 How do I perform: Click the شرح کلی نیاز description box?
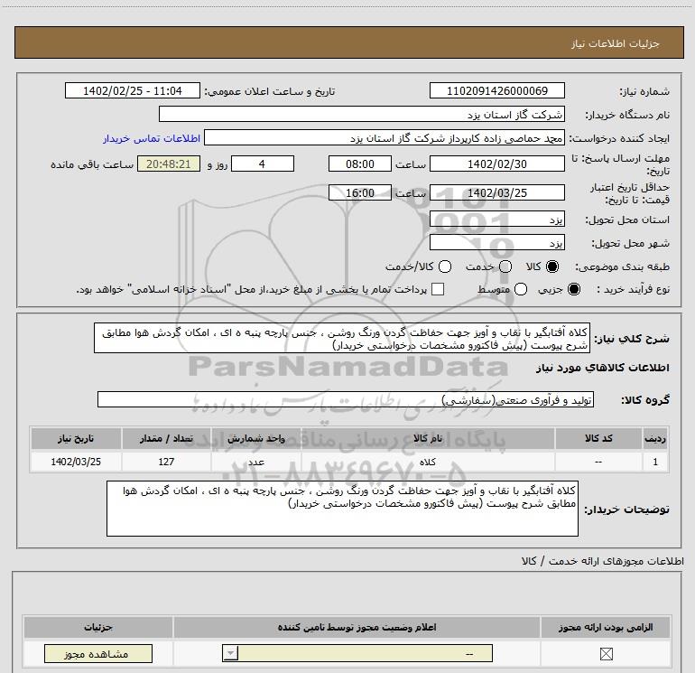coord(342,338)
